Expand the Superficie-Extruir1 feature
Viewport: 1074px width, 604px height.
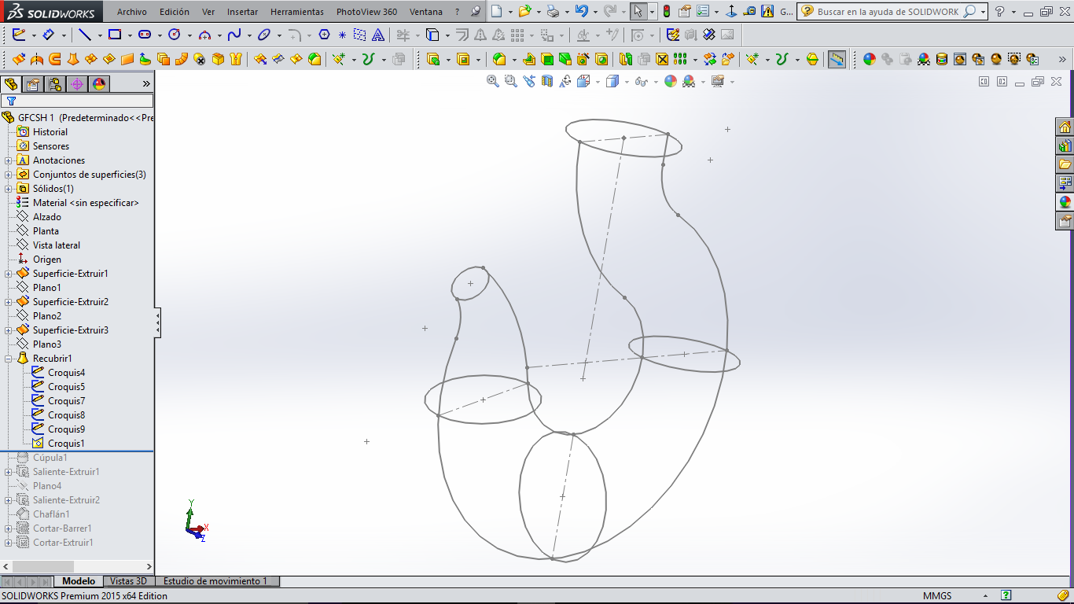[x=9, y=274]
